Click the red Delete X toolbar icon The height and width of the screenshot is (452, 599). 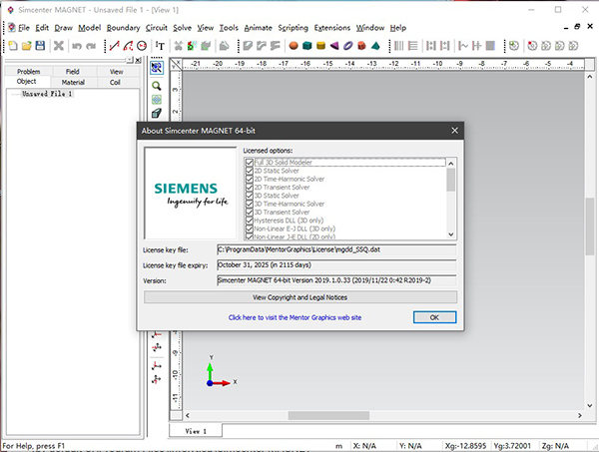(58, 46)
